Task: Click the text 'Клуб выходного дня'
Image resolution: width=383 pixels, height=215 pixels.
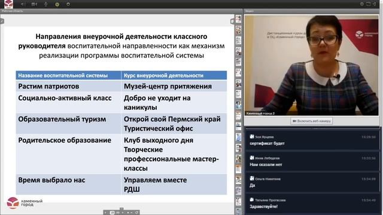Action: pos(158,140)
